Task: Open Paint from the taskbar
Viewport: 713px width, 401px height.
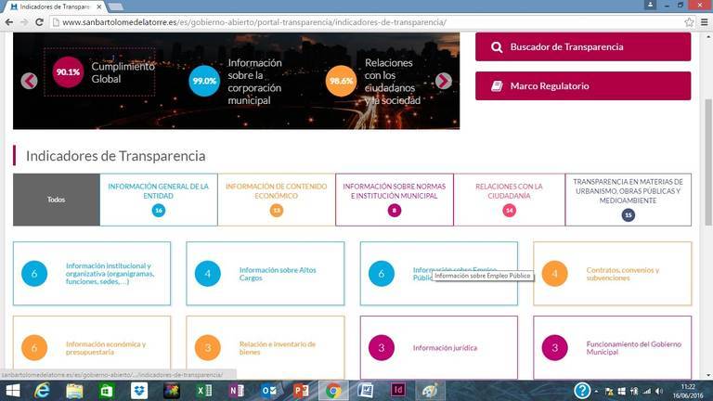Action: tap(430, 391)
